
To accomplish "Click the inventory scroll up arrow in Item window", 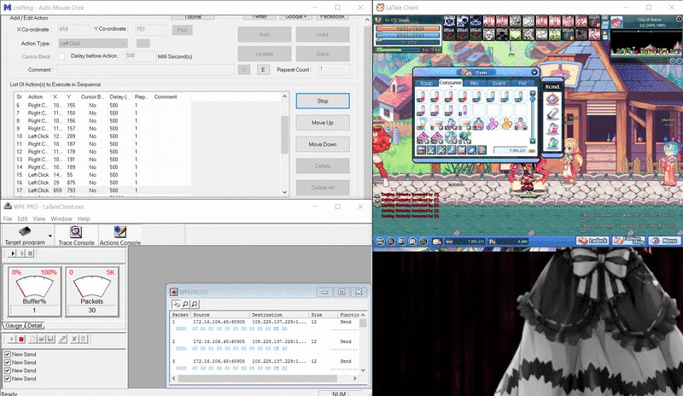I will [532, 93].
